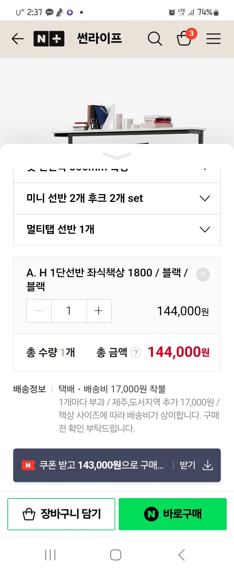Viewport: 234px width, 572px height.
Task: Open the search magnifier icon
Action: point(155,39)
